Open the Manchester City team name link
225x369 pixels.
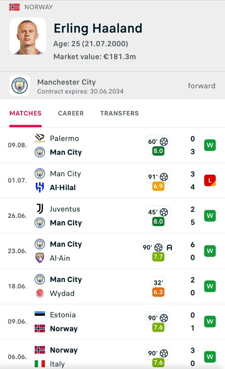point(66,82)
